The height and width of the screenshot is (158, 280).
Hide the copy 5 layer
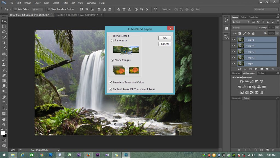point(234,40)
